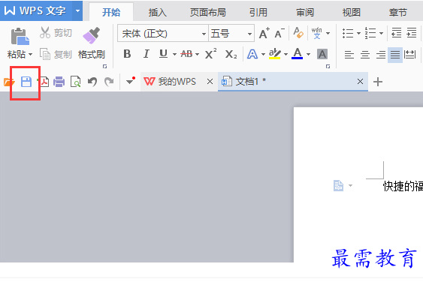Enable justified text alignment
423x282 pixels.
click(x=395, y=55)
